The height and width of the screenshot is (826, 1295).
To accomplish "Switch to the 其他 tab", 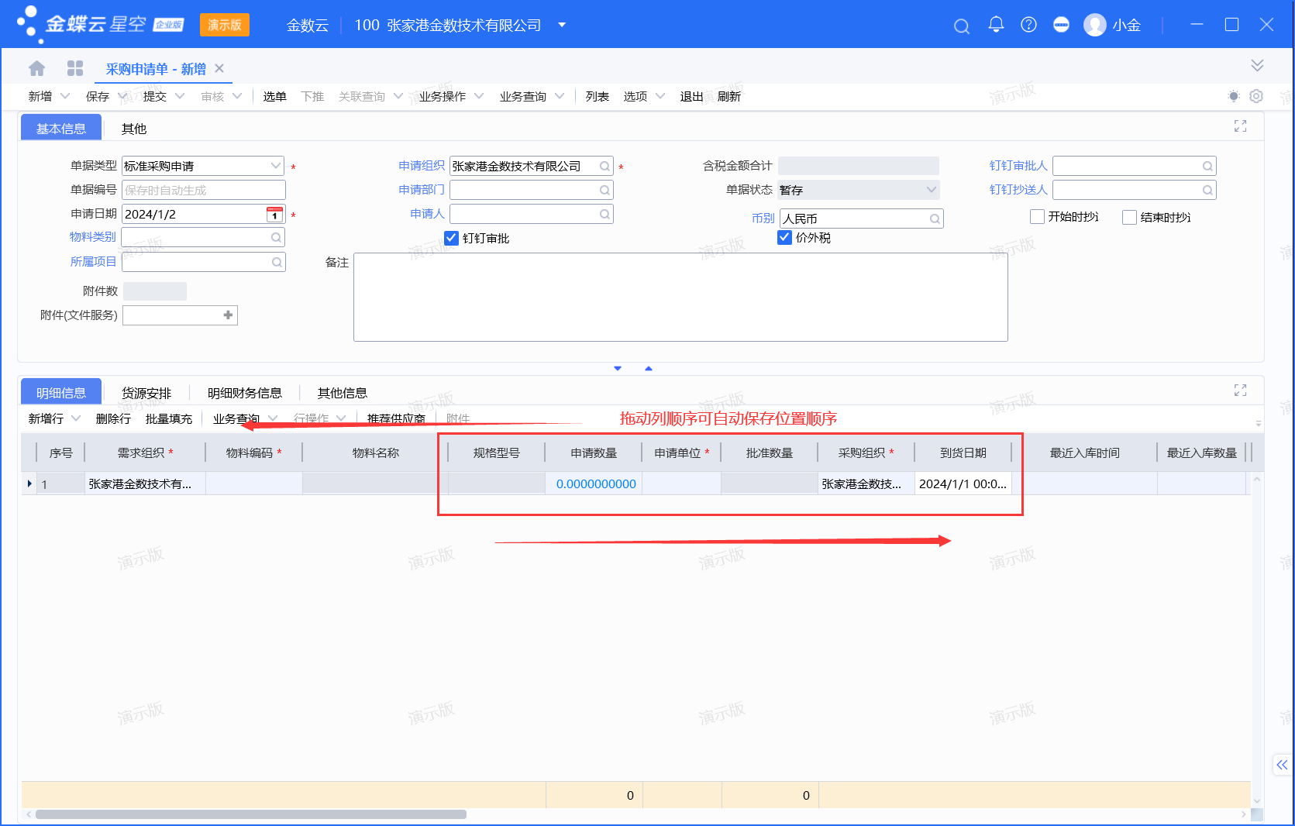I will pyautogui.click(x=134, y=129).
